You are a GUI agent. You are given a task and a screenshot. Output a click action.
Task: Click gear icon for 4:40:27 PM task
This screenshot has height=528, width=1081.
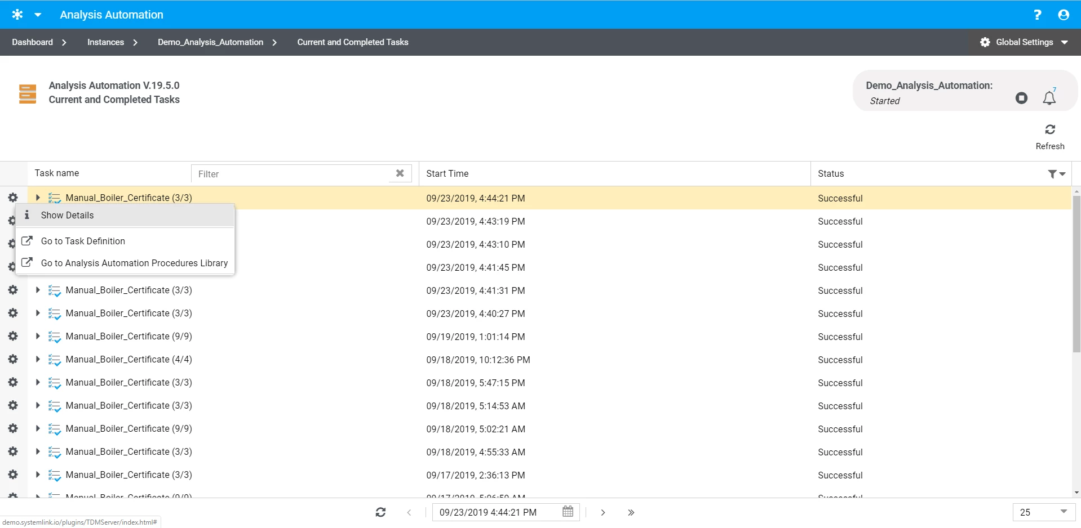pos(13,313)
